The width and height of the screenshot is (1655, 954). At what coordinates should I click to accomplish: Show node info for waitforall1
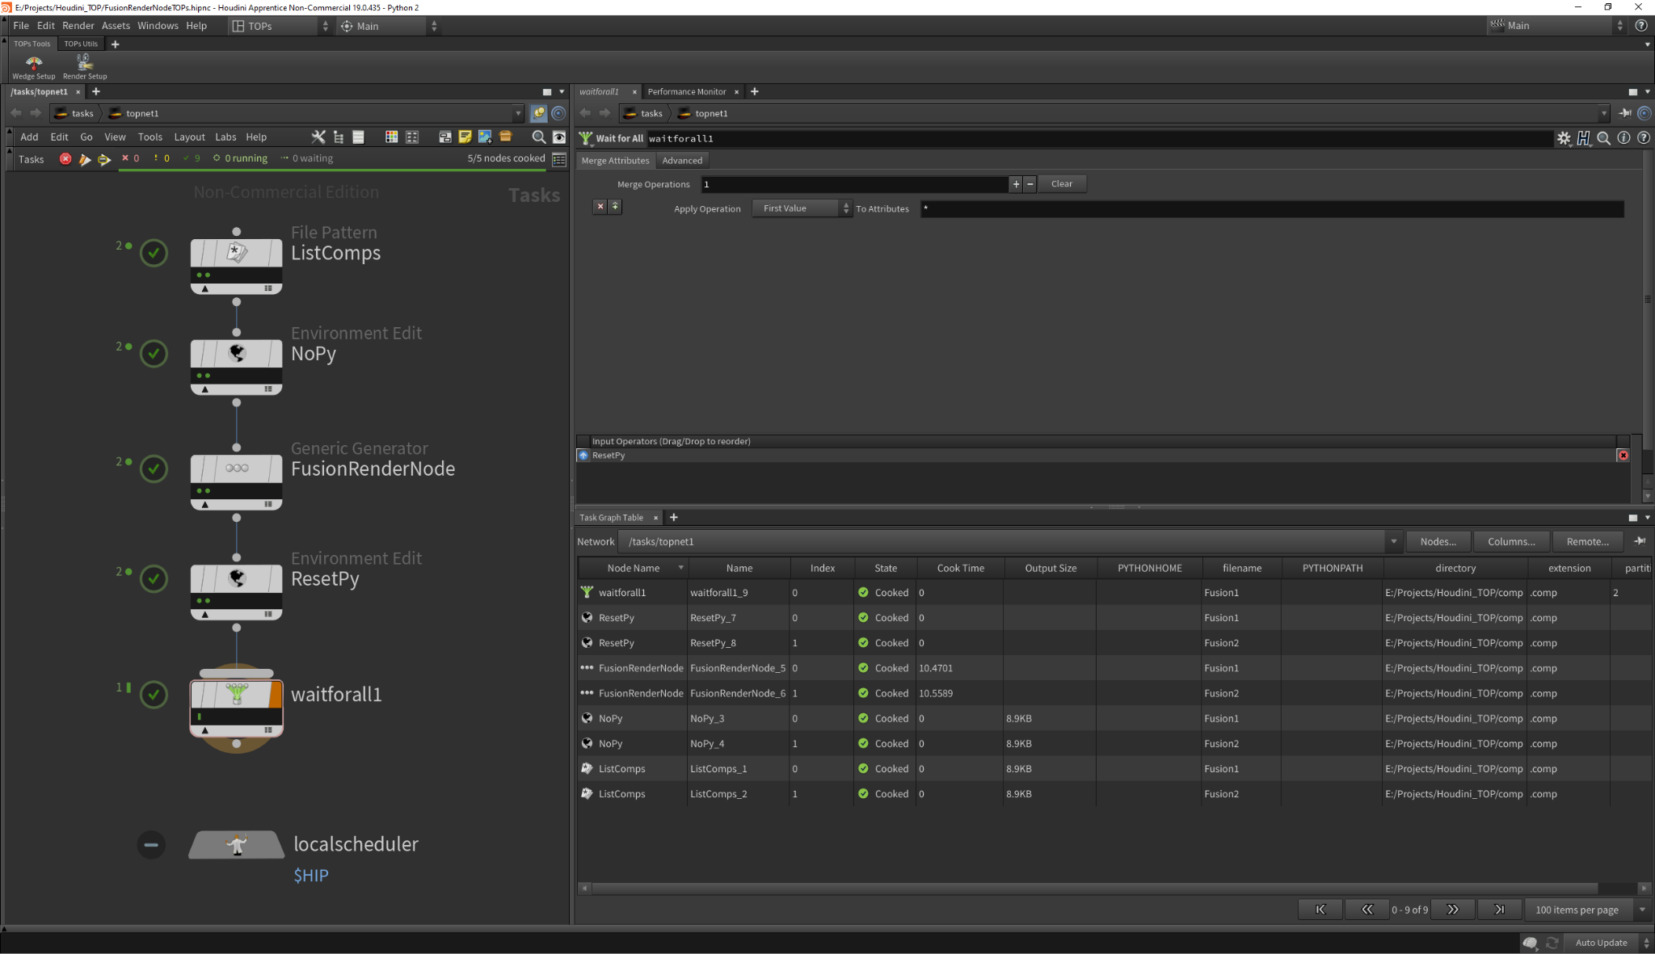[x=1623, y=138]
